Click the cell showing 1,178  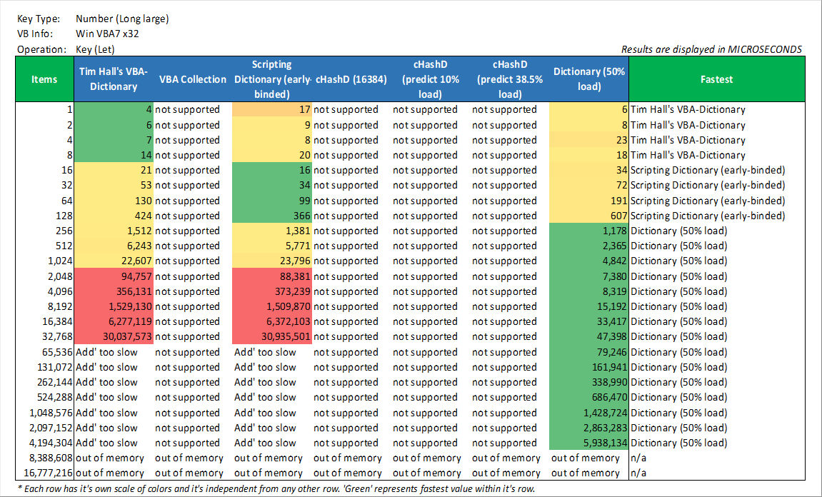tap(590, 231)
